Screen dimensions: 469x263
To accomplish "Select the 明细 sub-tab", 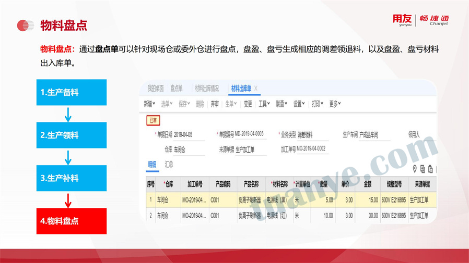I will pyautogui.click(x=153, y=164).
